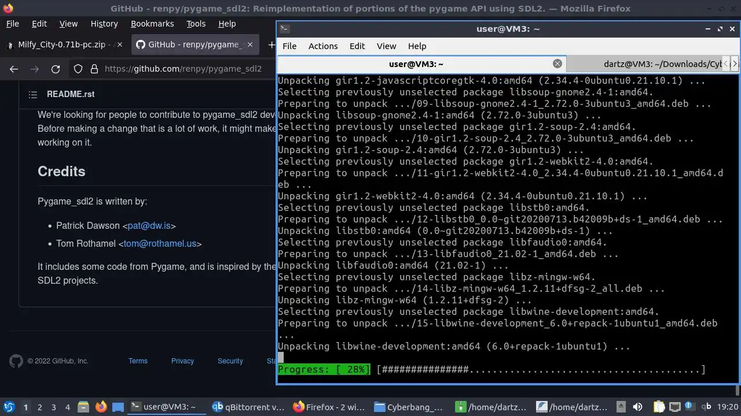Screen dimensions: 741x416
Task: Click the apt progress bar in terminal
Action: click(x=491, y=370)
